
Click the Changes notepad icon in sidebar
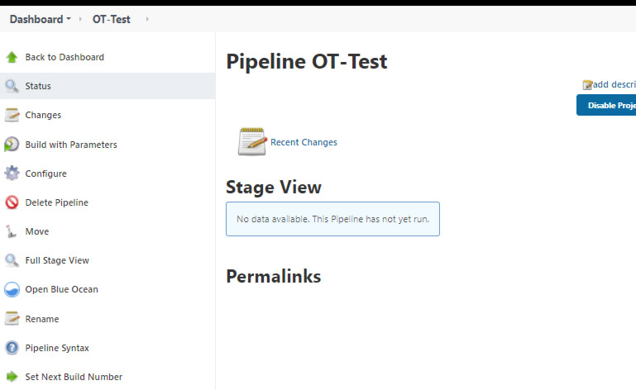pyautogui.click(x=12, y=115)
